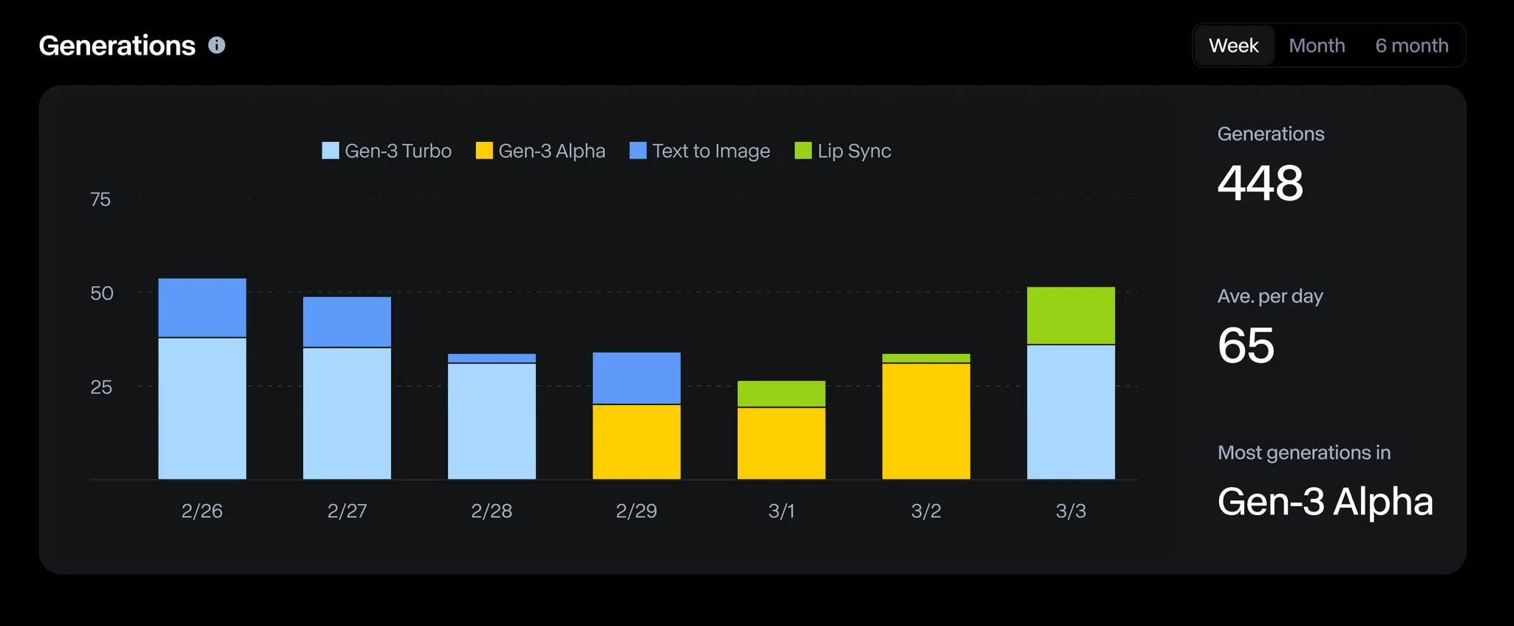The image size is (1514, 626).
Task: Select the thin Lip Sync segment for 3/2
Action: 926,358
